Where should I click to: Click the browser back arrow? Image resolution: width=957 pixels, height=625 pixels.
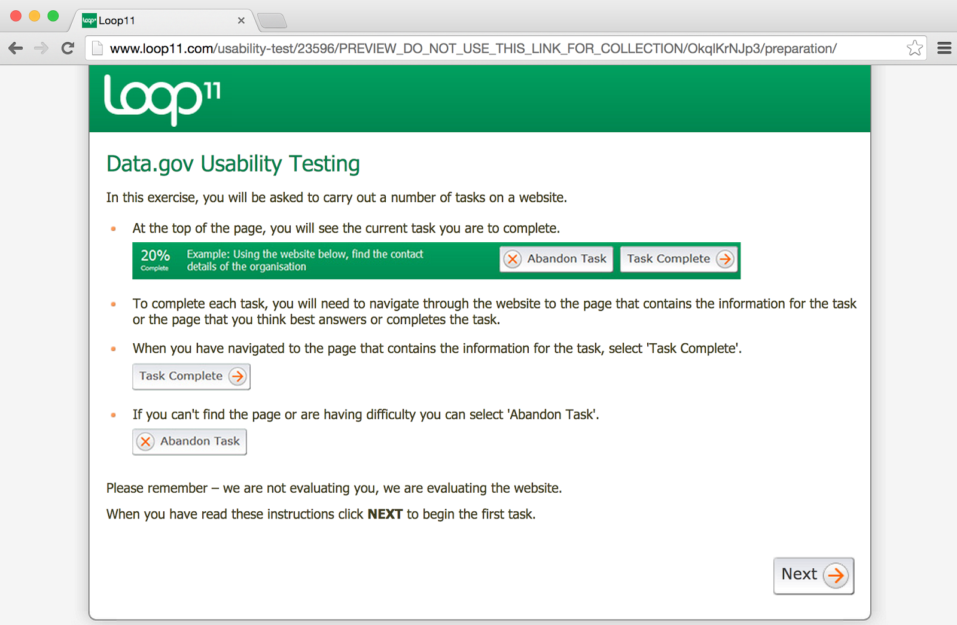point(16,48)
